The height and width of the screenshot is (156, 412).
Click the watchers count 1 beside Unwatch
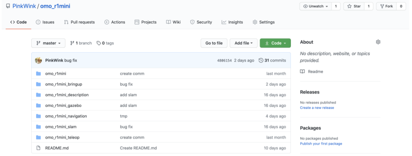(x=336, y=6)
